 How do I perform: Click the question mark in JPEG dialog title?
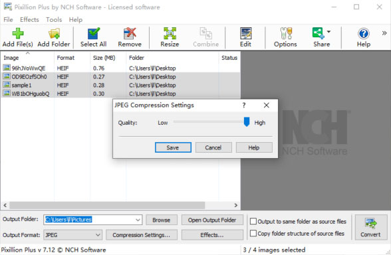pyautogui.click(x=244, y=106)
